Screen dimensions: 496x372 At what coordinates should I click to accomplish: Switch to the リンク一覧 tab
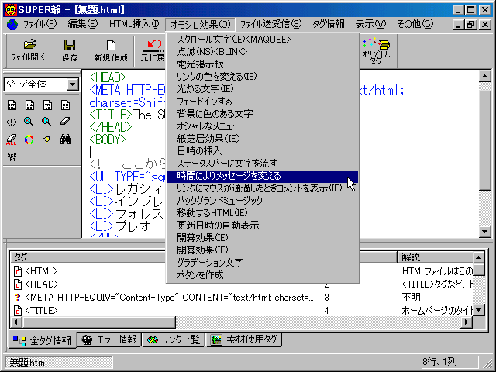[174, 339]
